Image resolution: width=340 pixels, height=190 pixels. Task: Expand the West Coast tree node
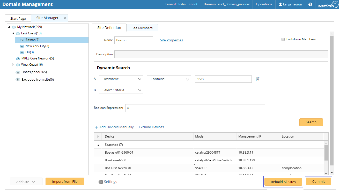13,65
